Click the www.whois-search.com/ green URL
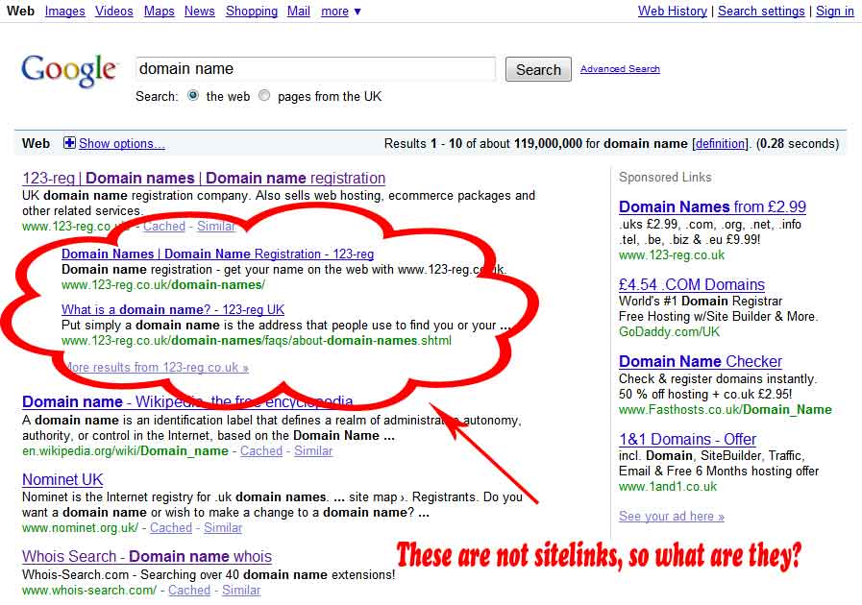This screenshot has height=605, width=862. click(x=89, y=591)
